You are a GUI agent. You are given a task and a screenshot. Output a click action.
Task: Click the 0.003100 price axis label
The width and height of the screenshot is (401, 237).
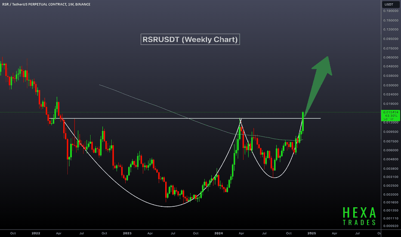point(391,177)
